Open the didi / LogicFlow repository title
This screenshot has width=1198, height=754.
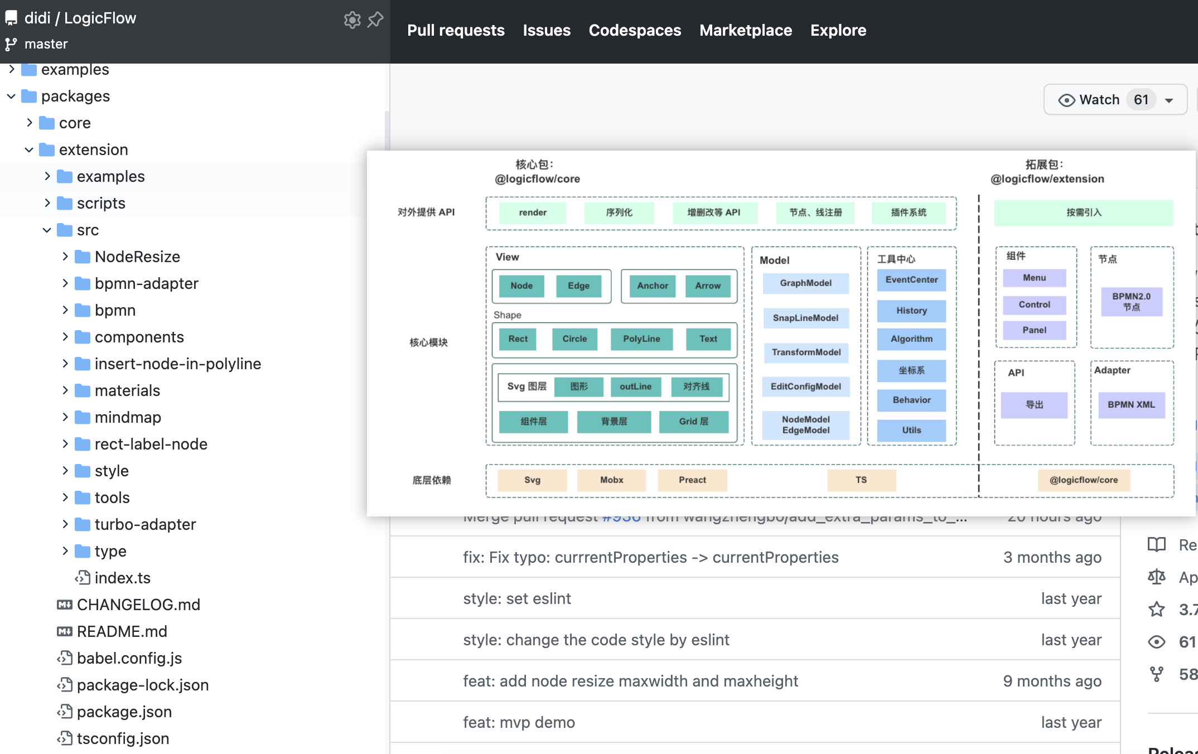pos(80,18)
